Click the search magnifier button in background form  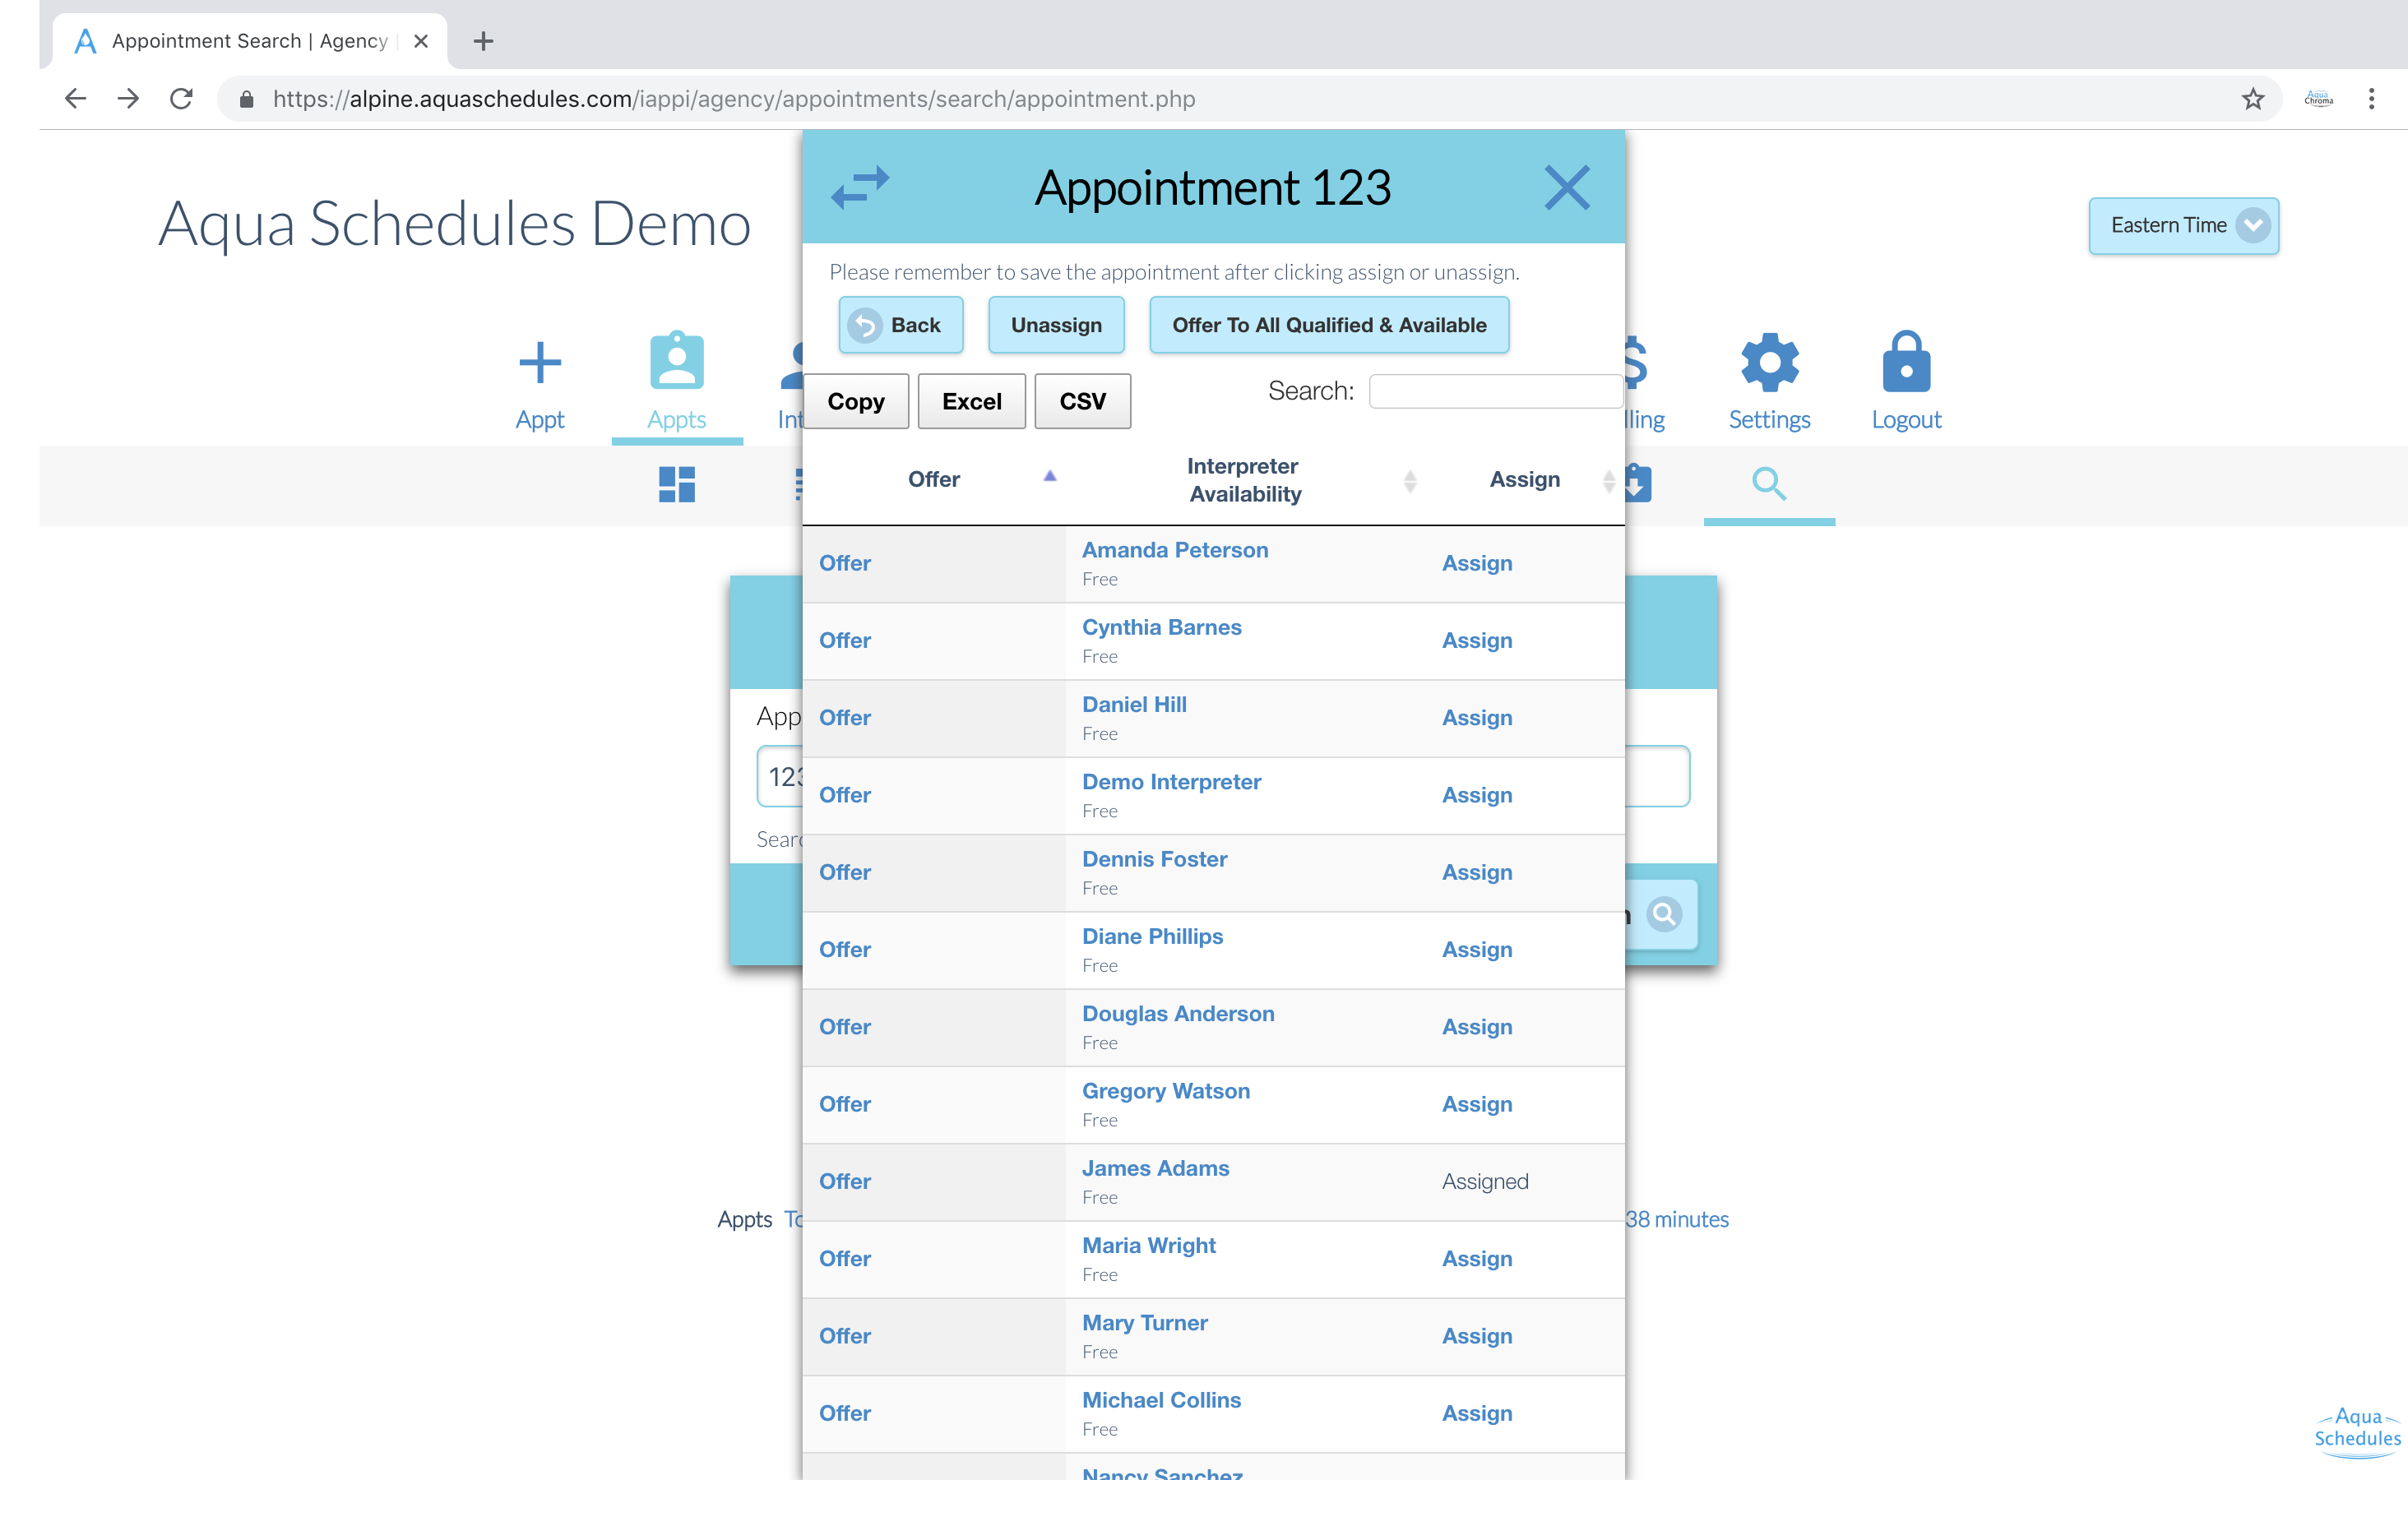(1664, 914)
